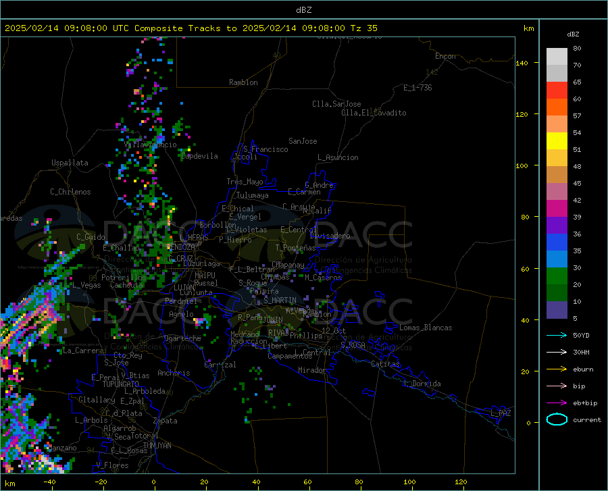
Task: Click the 'Potrerillos' map label
Action: (x=124, y=278)
